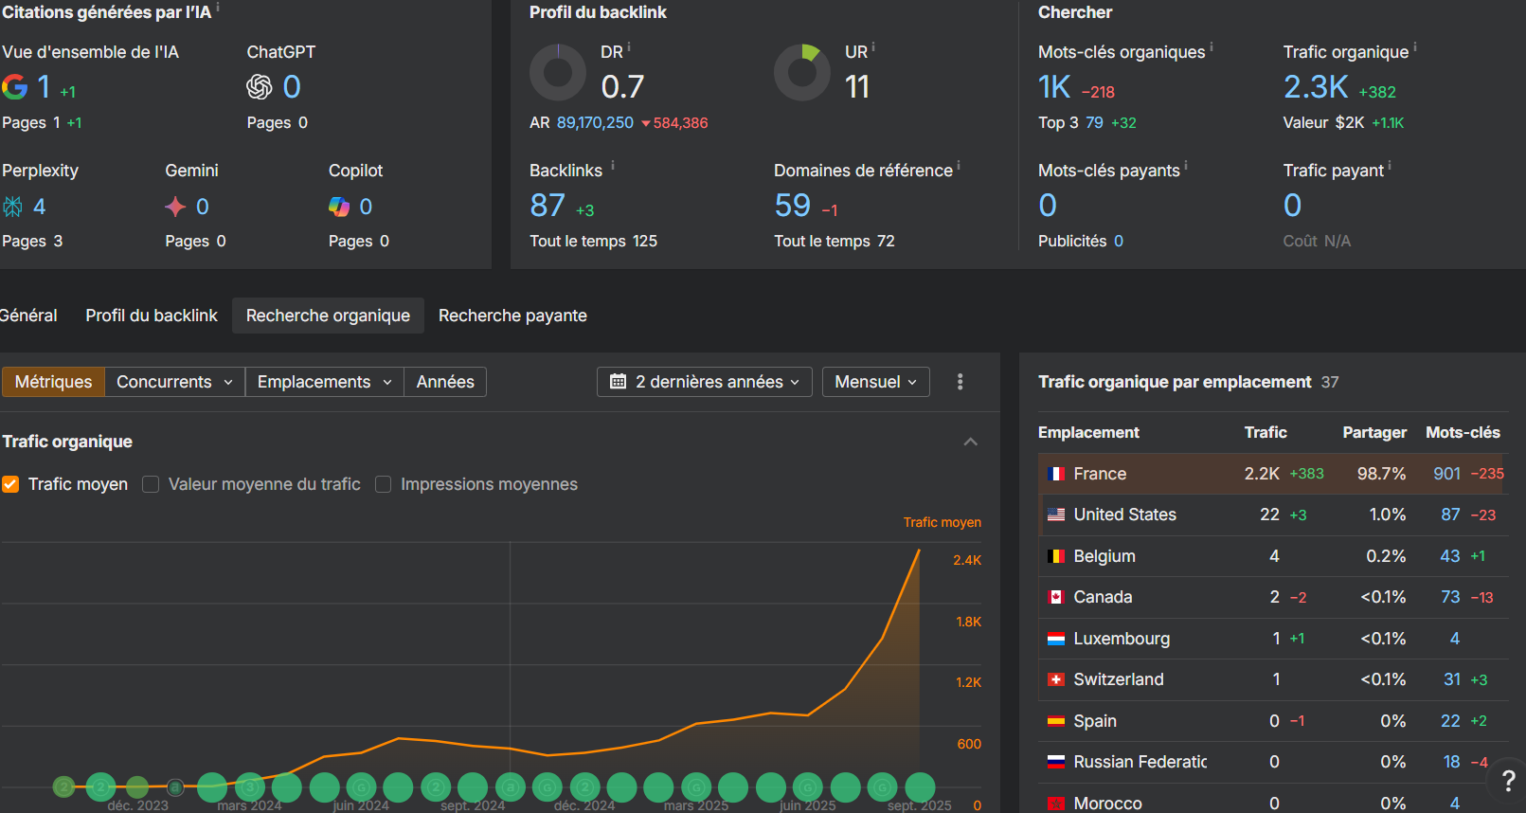
Task: Click the DR donut chart icon
Action: 558,73
